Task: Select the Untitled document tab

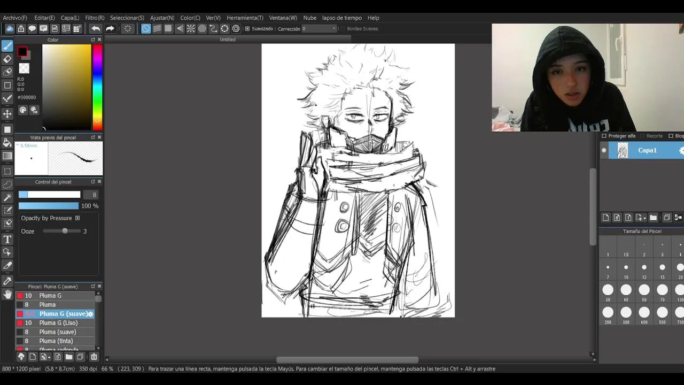Action: (x=228, y=40)
